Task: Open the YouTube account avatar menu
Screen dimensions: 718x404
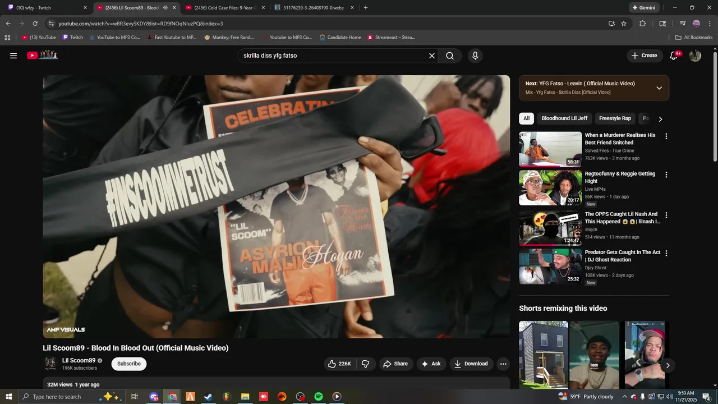Action: click(695, 56)
